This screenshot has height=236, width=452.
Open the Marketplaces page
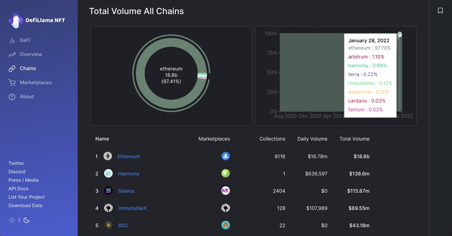(x=36, y=82)
